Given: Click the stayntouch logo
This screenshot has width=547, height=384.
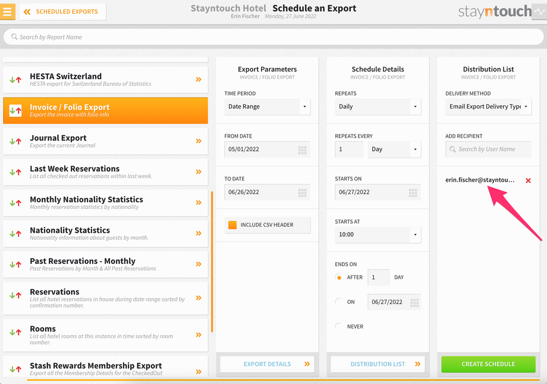Looking at the screenshot, I should pyautogui.click(x=495, y=11).
